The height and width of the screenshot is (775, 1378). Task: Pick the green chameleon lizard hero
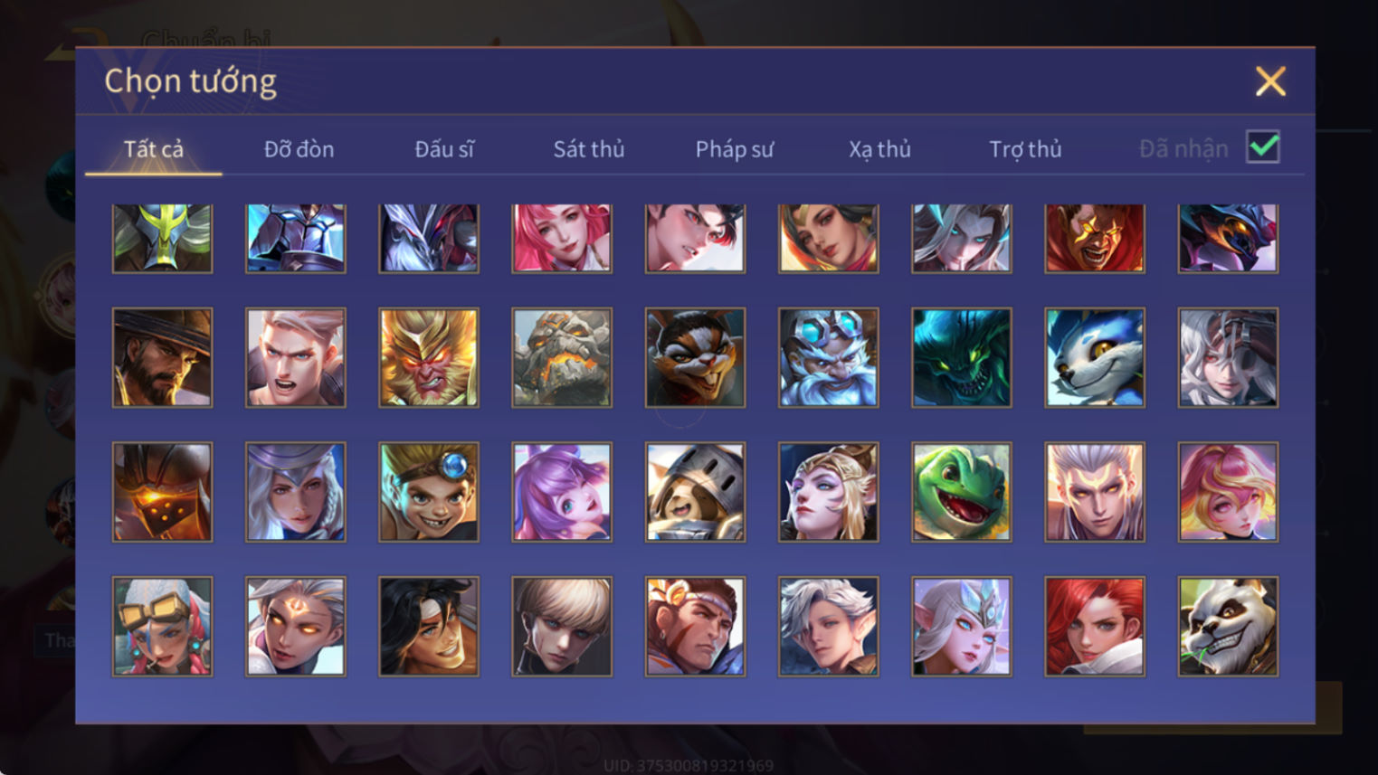click(x=962, y=492)
